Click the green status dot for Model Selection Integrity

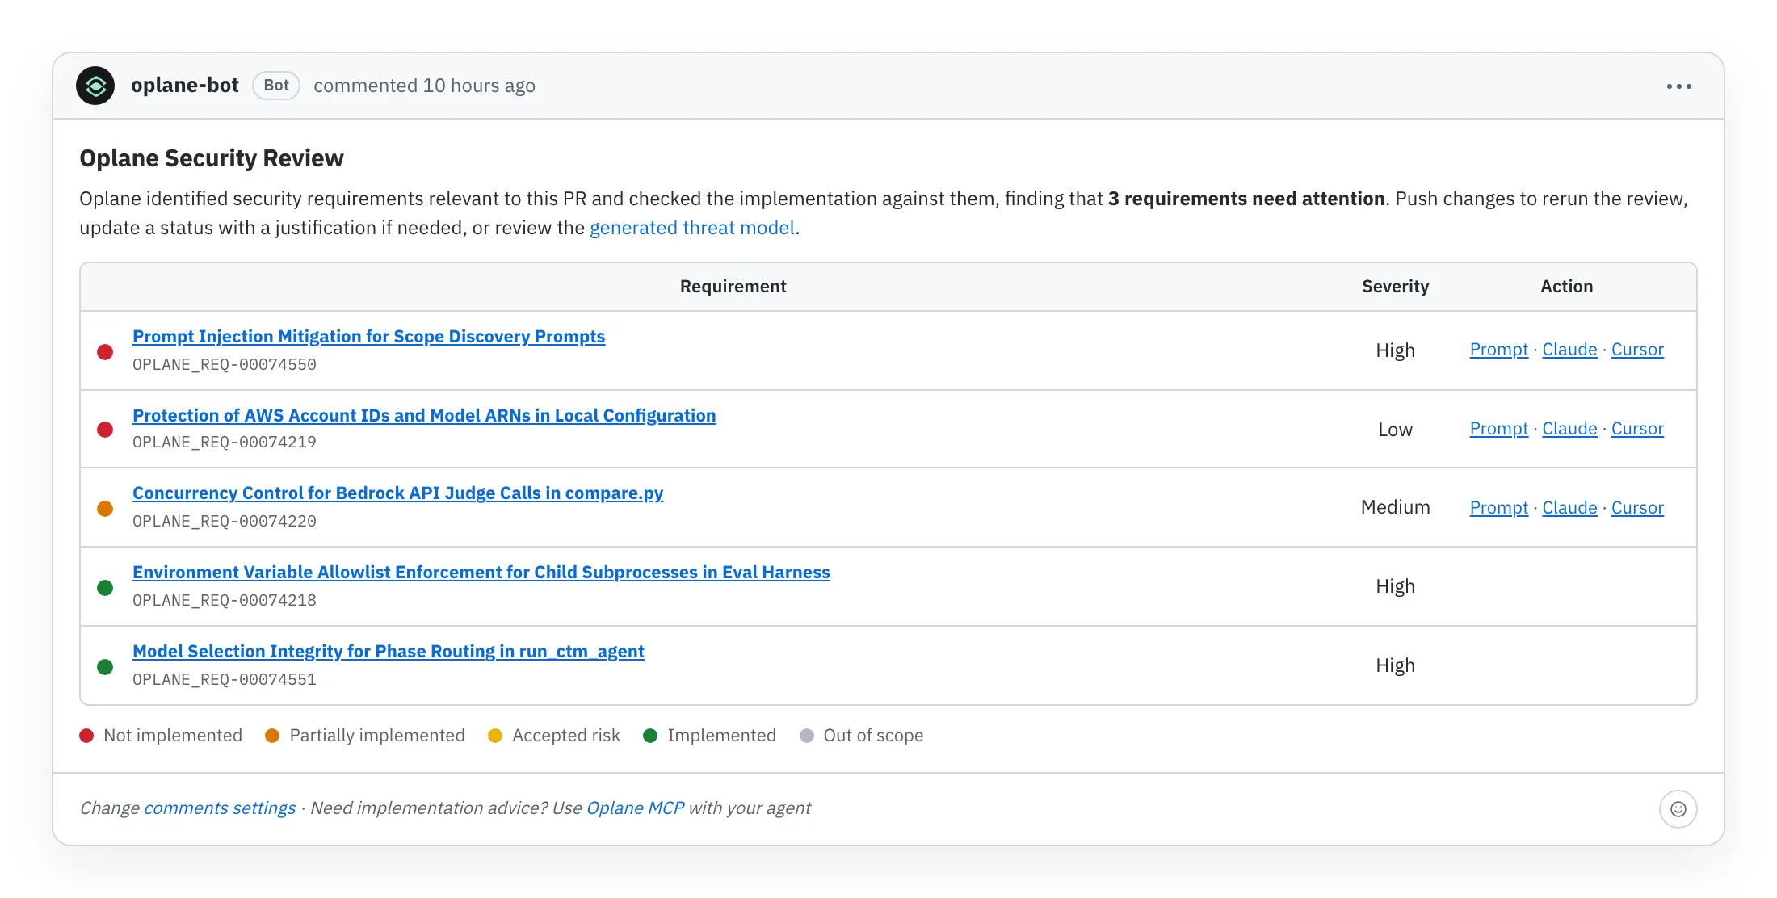(x=105, y=667)
